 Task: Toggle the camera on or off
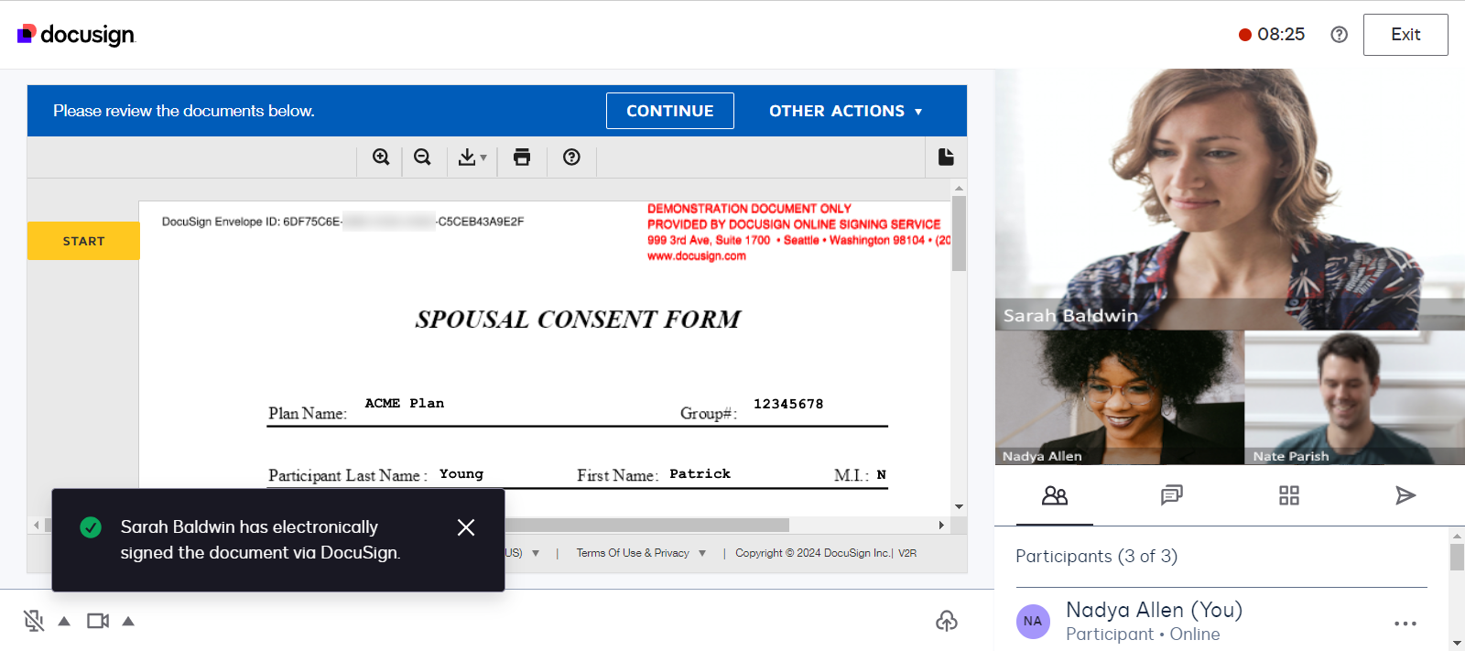[98, 622]
